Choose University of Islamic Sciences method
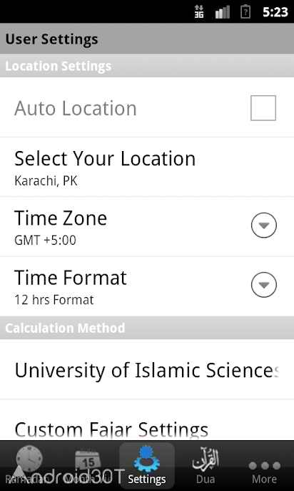The height and width of the screenshot is (491, 294). click(147, 369)
